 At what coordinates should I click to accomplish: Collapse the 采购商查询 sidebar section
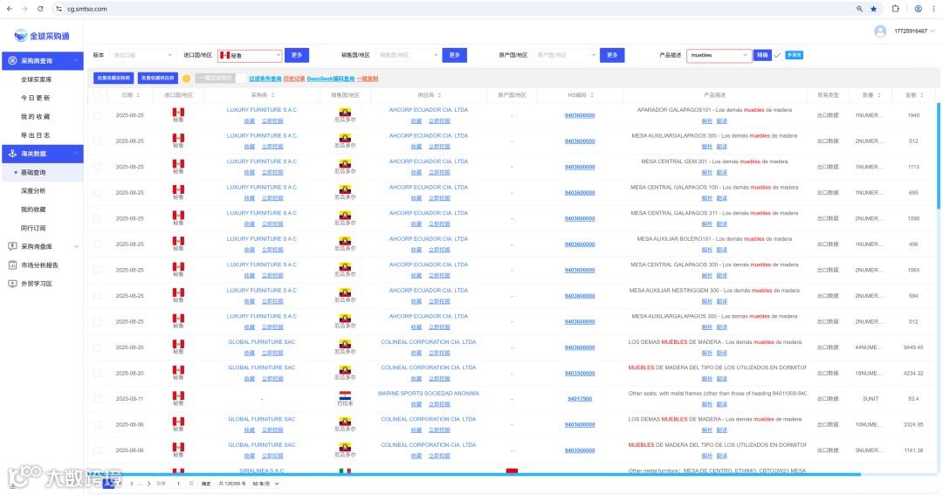tap(76, 61)
